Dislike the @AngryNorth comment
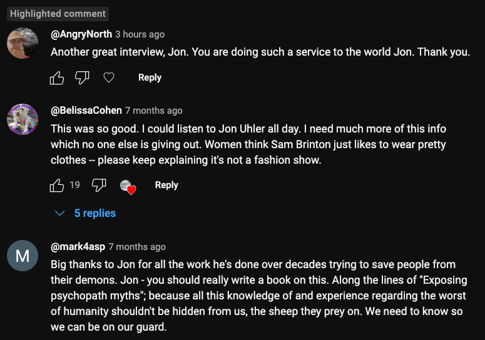485x340 pixels. coord(82,77)
